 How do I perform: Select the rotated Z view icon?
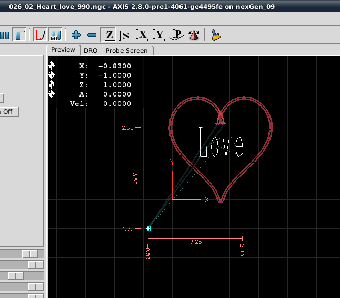coord(125,35)
